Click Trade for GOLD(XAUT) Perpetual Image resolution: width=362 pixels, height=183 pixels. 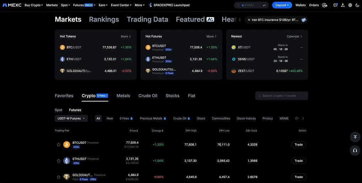point(298,177)
